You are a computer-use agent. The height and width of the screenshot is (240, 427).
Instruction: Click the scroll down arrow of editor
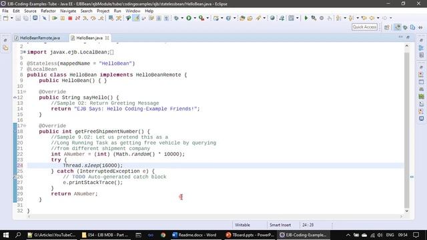coord(407,211)
